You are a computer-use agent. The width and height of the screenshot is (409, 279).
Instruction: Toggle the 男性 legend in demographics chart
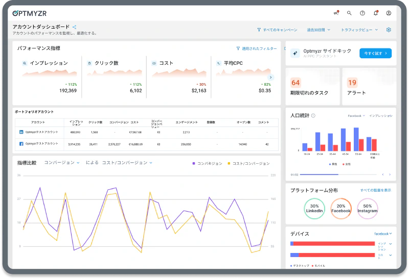(x=333, y=164)
